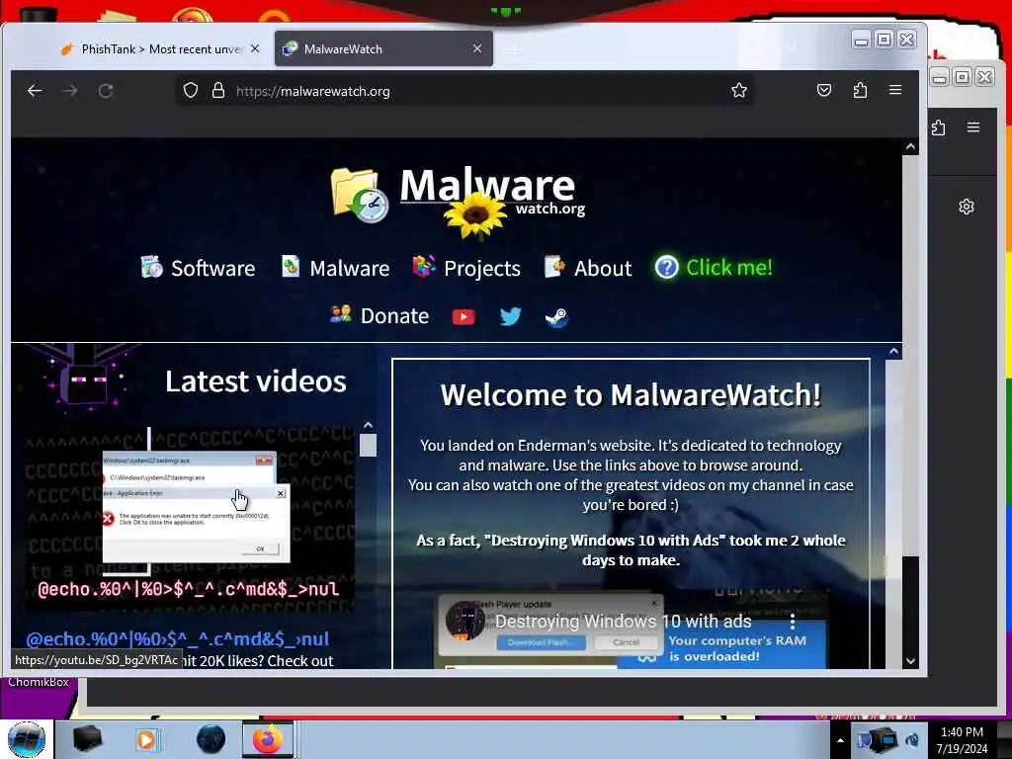Viewport: 1012px width, 759px height.
Task: Click the green 'Click me!' link
Action: tap(714, 267)
